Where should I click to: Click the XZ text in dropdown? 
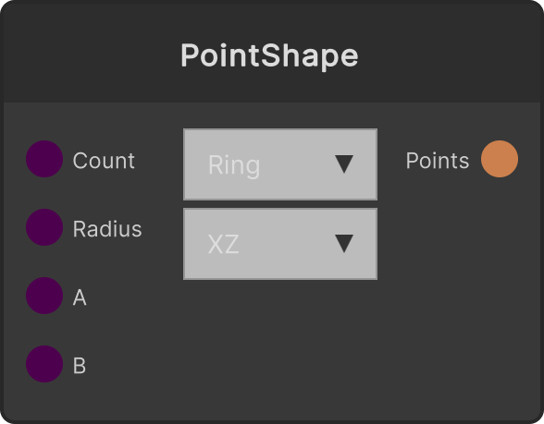pos(223,244)
